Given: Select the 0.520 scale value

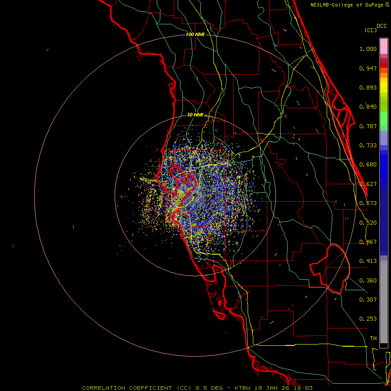Looking at the screenshot, I should point(368,223).
